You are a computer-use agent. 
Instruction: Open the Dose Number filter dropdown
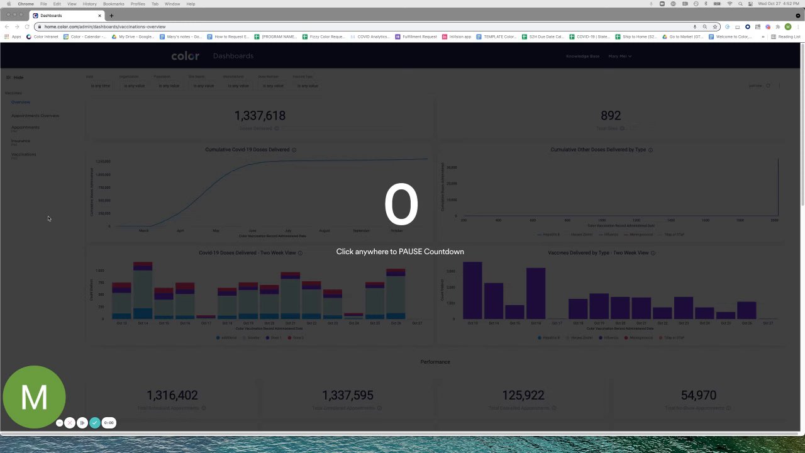[x=272, y=86]
